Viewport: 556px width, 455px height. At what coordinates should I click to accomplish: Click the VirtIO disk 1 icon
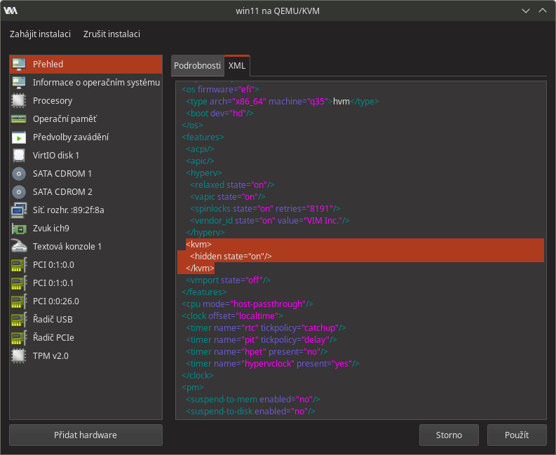point(19,156)
